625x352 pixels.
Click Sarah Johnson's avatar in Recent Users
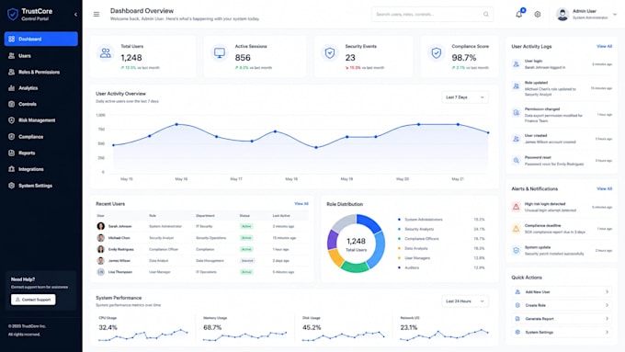pyautogui.click(x=101, y=226)
